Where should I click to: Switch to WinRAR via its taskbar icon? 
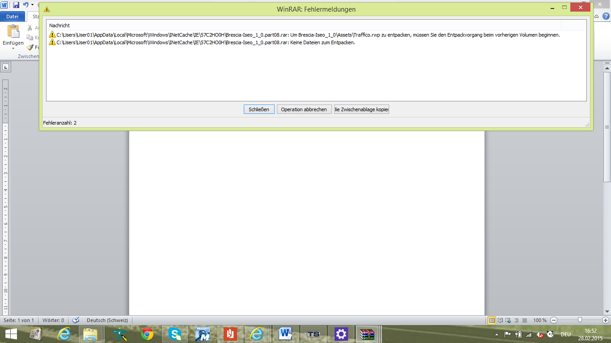pos(368,334)
